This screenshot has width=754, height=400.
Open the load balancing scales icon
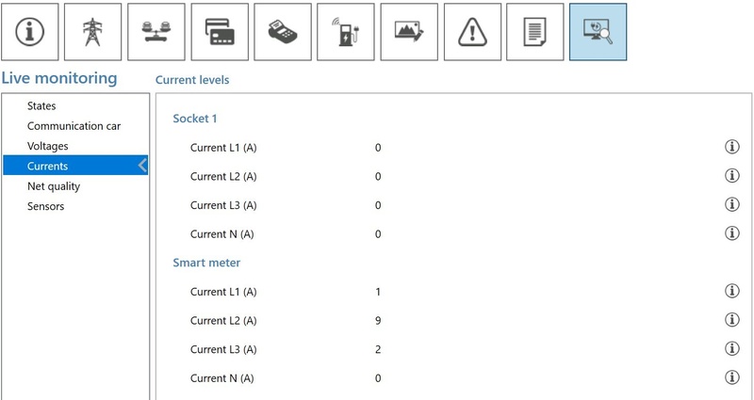point(156,32)
